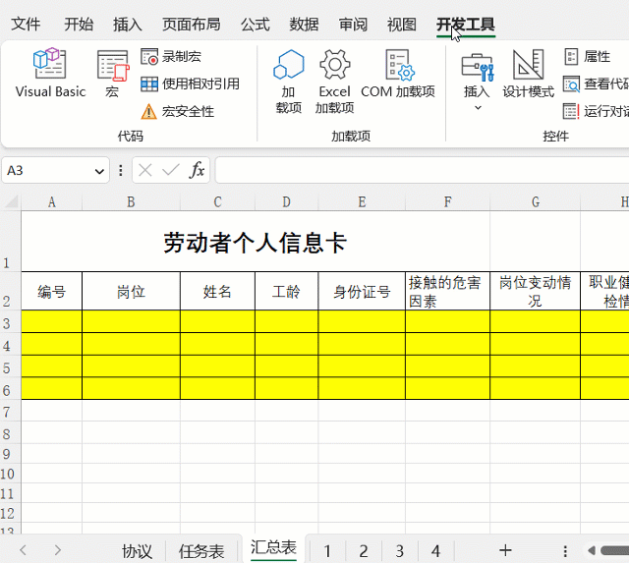
Task: Expand the Name Box dropdown arrow
Action: 99,171
